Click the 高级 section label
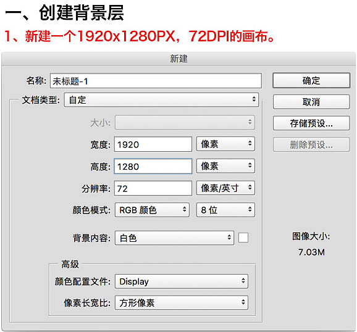This screenshot has width=357, height=332. [x=70, y=264]
